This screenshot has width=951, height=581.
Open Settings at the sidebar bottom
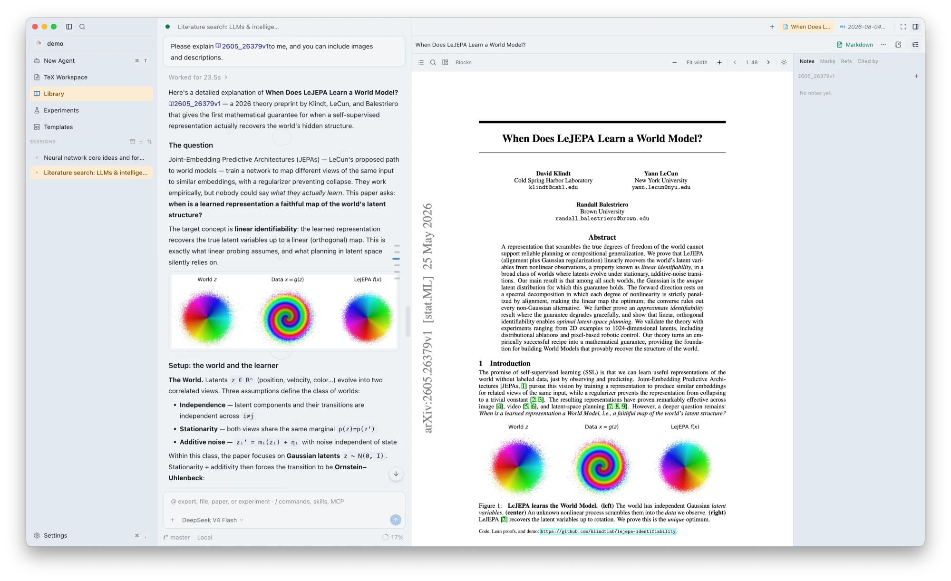point(91,535)
